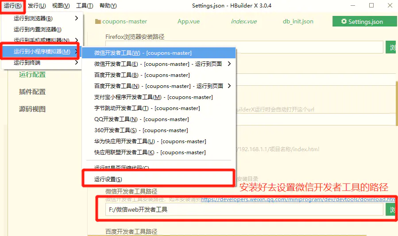Expand arrow beside 微信开发者工具(E) 运行到页面
This screenshot has height=236, width=398.
(229, 64)
